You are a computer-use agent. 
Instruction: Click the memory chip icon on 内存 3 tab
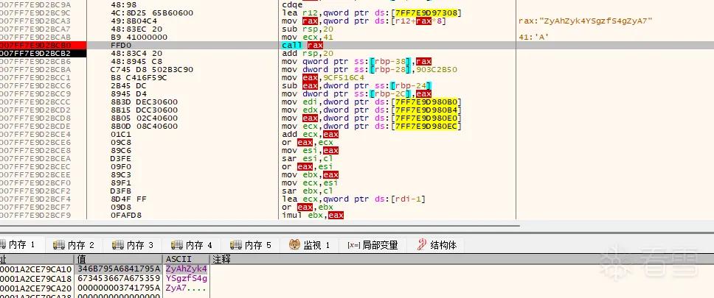click(x=118, y=245)
